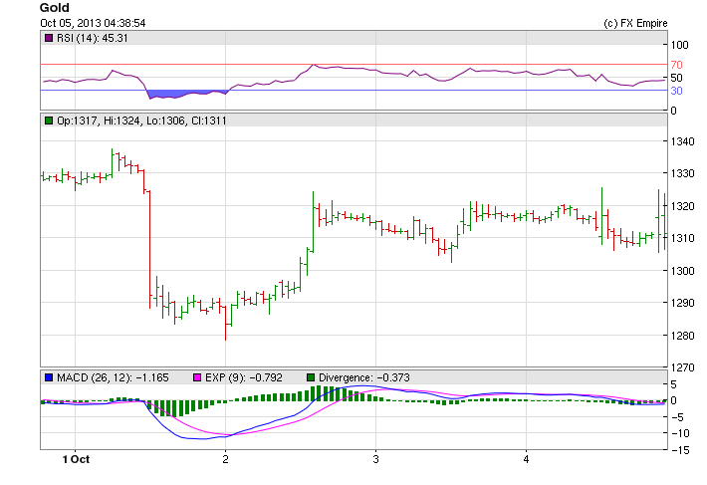Click the '100' RSI axis label
The image size is (707, 485).
(679, 45)
